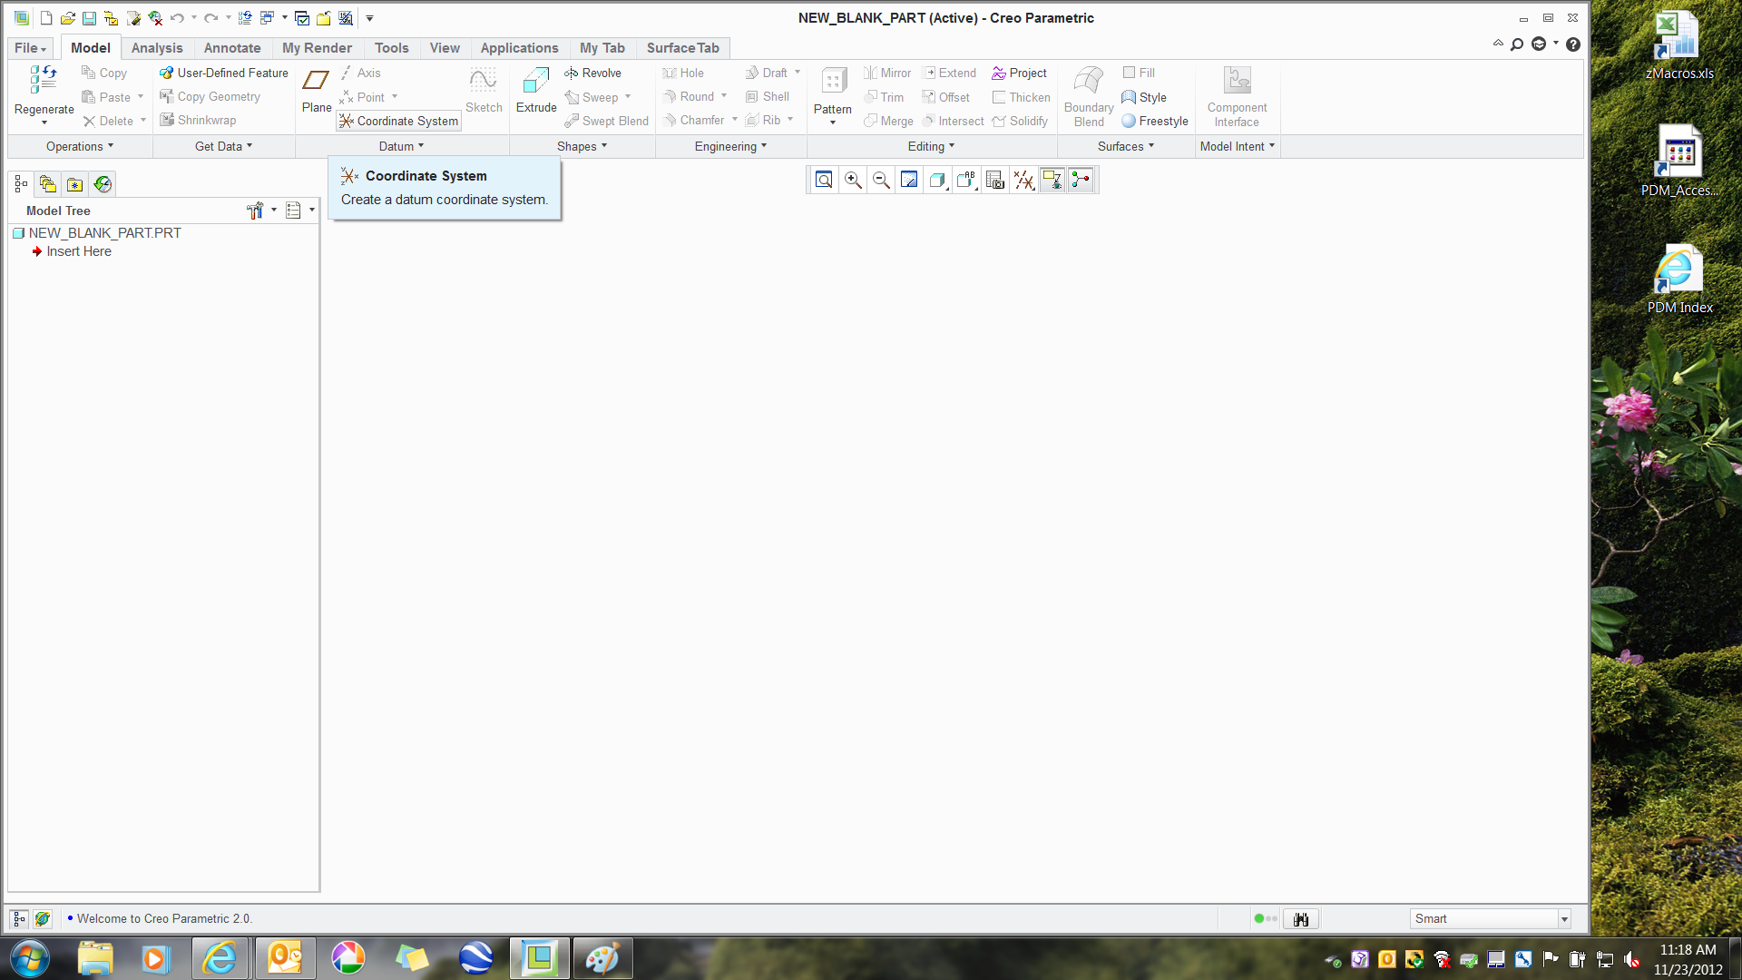Open Component Interface tool
This screenshot has width=1742, height=980.
click(1238, 96)
